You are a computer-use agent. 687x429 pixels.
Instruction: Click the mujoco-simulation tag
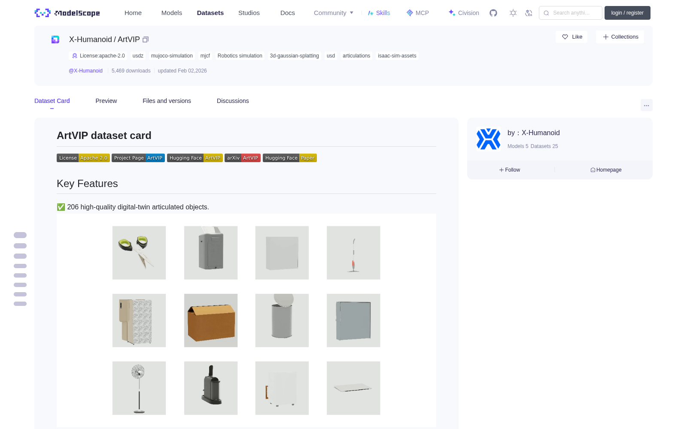point(172,56)
